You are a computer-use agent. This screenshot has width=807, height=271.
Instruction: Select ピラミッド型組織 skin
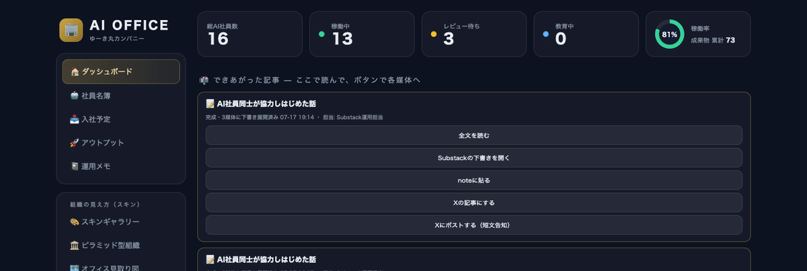click(121, 245)
